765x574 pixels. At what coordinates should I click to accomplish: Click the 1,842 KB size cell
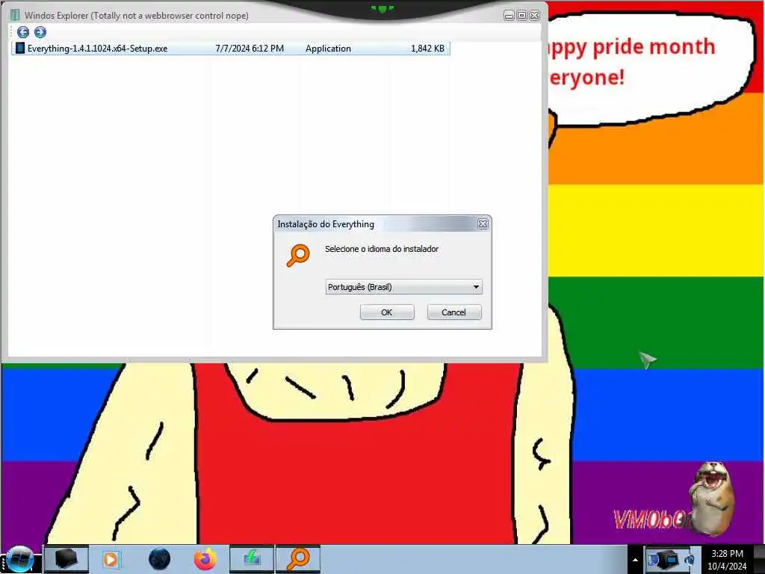427,49
